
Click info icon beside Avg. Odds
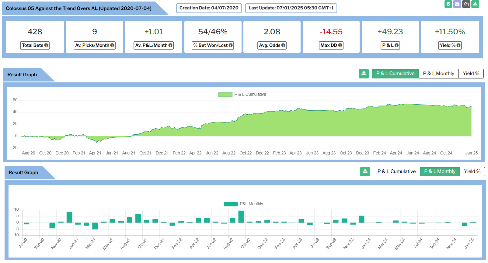click(283, 45)
